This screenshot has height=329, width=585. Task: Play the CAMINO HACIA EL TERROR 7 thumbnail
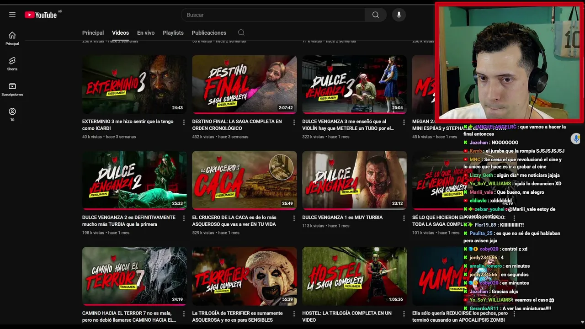(x=134, y=276)
